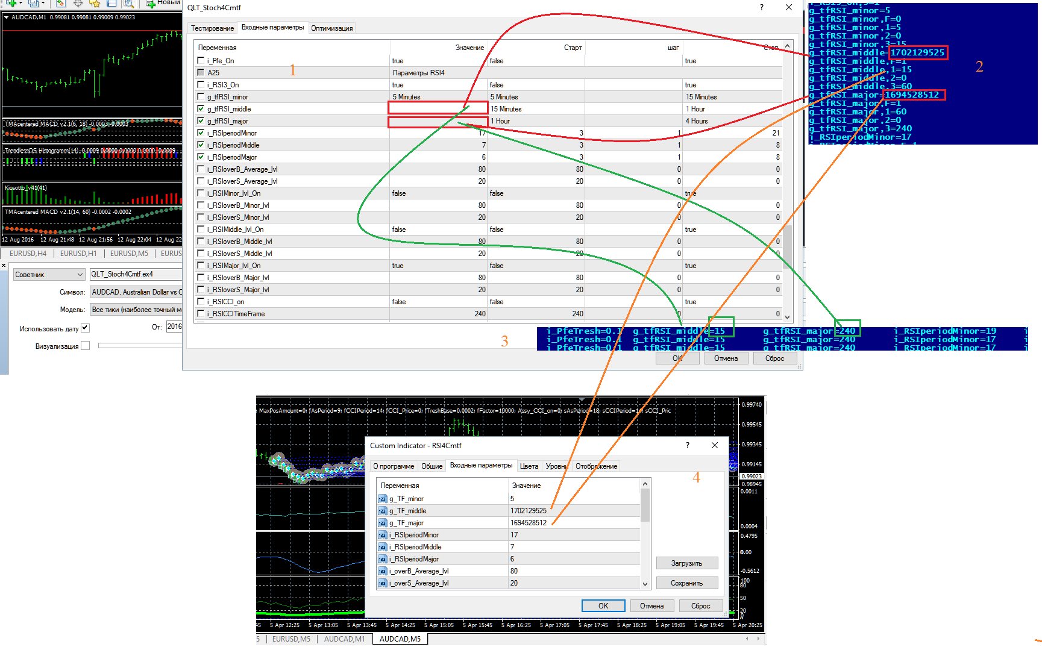The image size is (1042, 650).
Task: Click the i_RSIperiodMiddle variable icon in indicator dialog
Action: [382, 547]
